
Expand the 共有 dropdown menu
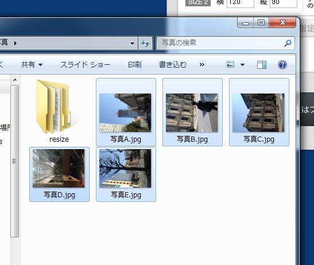(x=32, y=65)
